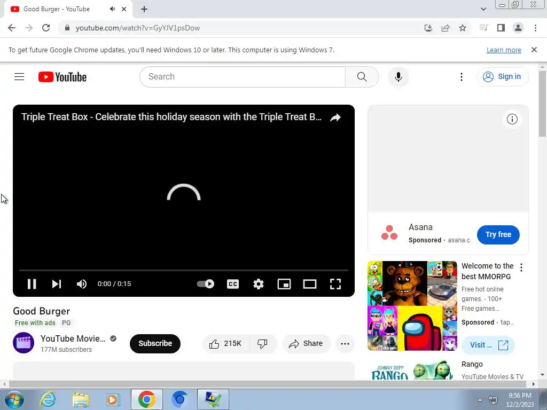547x410 pixels.
Task: Enable theater mode view
Action: pyautogui.click(x=310, y=284)
